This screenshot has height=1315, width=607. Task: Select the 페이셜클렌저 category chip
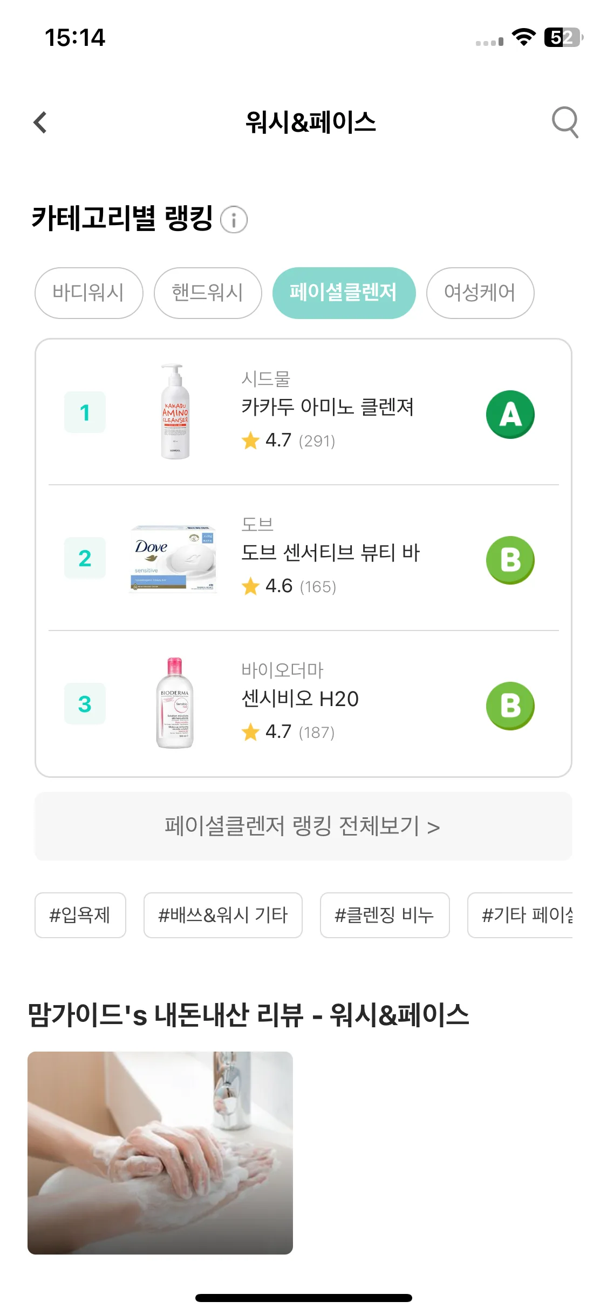tap(344, 293)
